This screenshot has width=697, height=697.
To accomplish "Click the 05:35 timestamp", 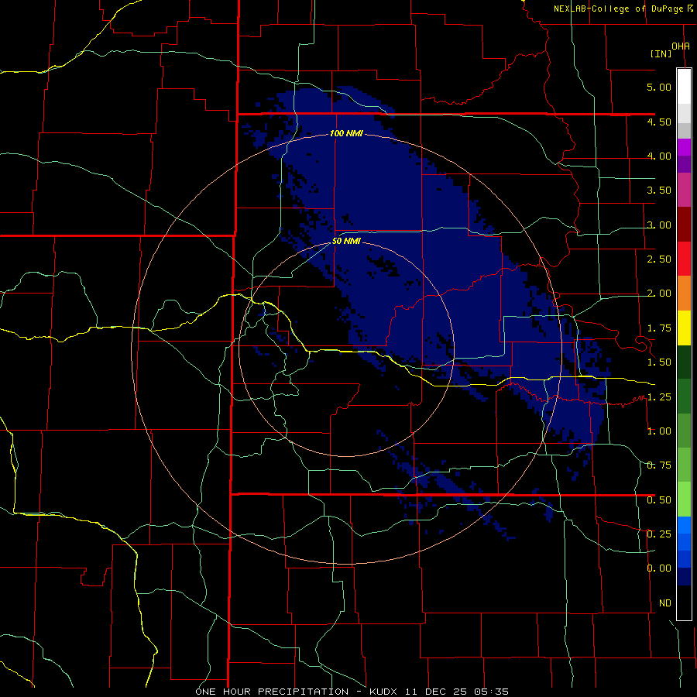I will coord(491,692).
